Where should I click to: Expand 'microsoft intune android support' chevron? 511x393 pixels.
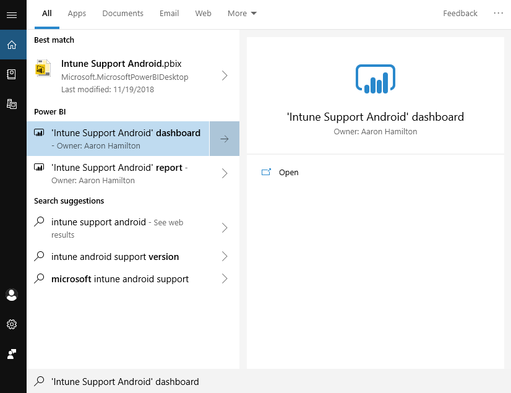tap(225, 279)
